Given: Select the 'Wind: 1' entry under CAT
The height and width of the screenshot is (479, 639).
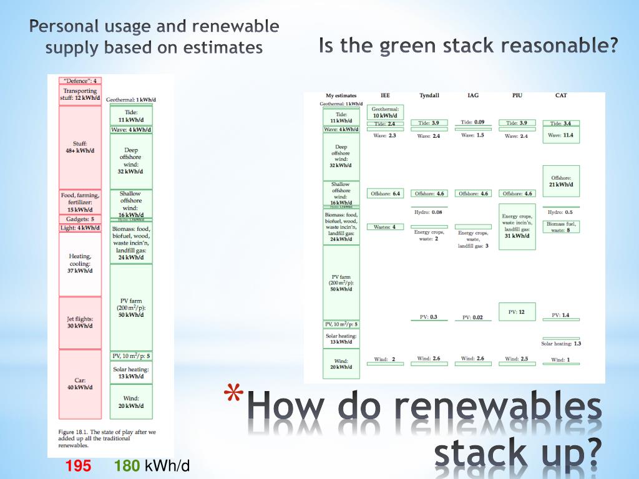Looking at the screenshot, I should (x=561, y=360).
